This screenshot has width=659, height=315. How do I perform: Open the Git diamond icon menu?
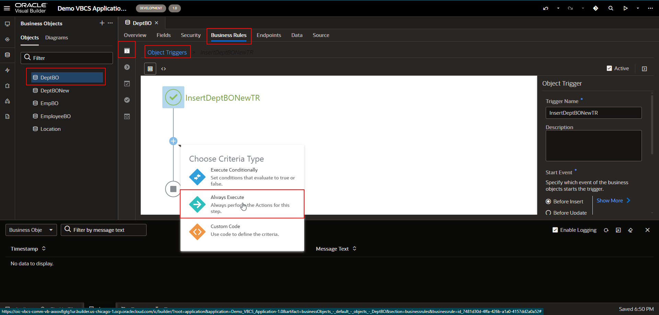596,8
